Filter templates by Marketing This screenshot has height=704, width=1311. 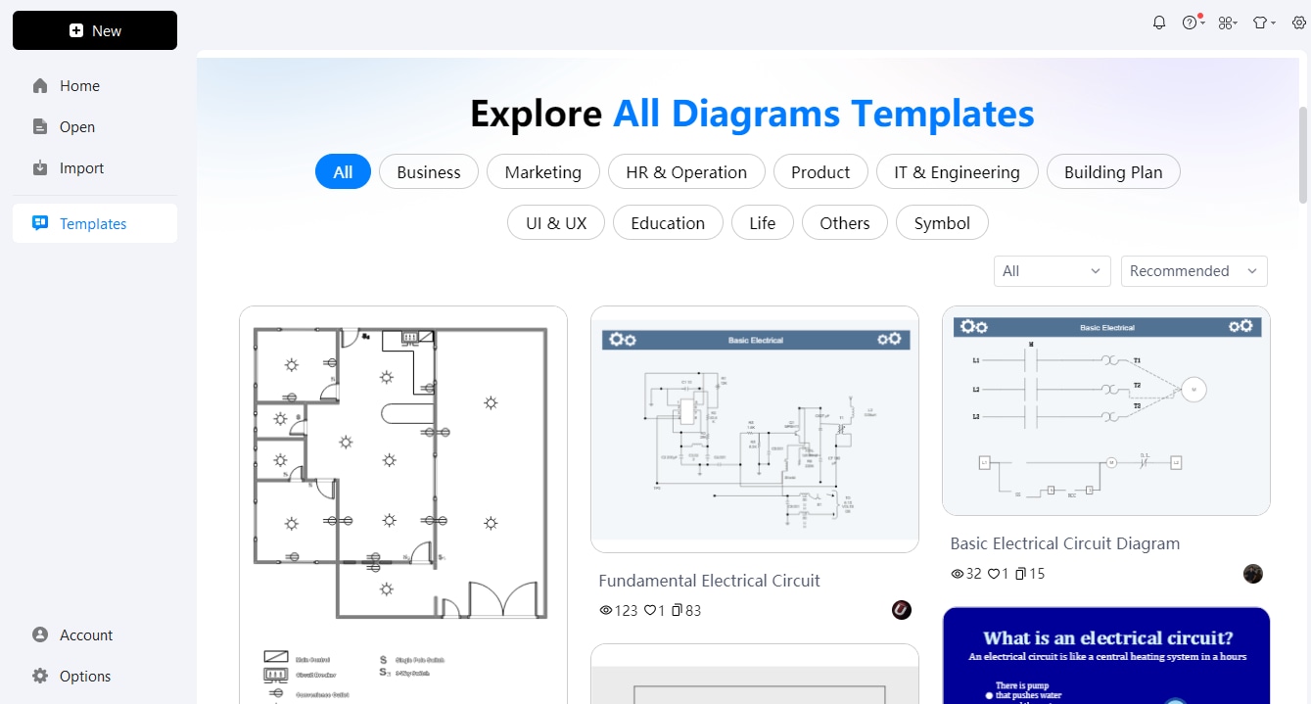(543, 172)
